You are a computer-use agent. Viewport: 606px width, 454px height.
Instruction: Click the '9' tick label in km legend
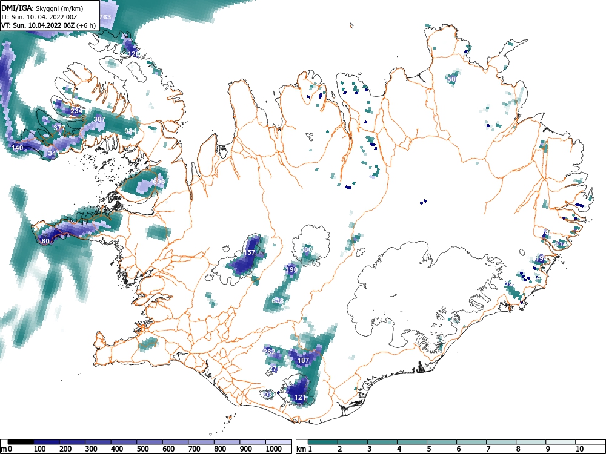click(x=547, y=449)
